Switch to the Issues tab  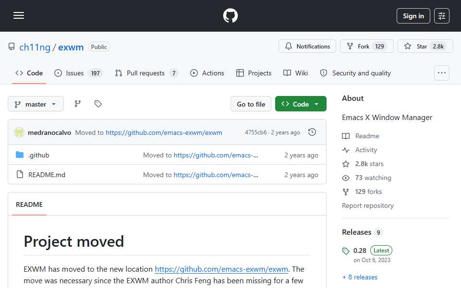click(x=78, y=73)
